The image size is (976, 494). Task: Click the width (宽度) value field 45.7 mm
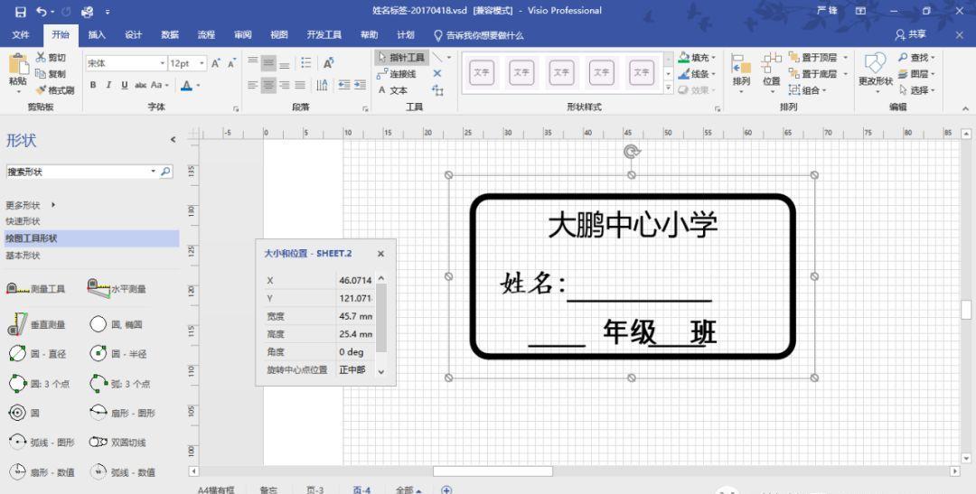coord(355,316)
